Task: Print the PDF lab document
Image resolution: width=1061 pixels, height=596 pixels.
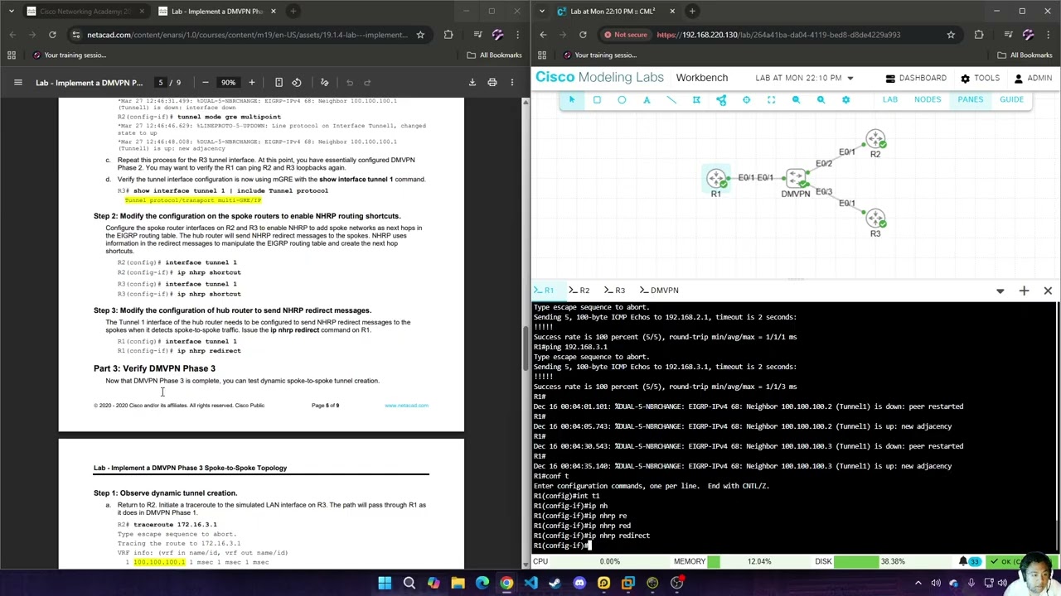Action: click(492, 82)
